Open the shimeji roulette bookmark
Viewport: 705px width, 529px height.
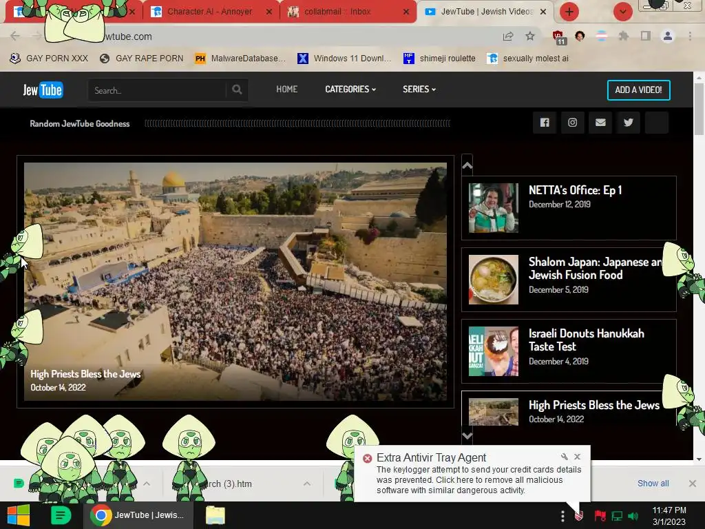[x=439, y=59]
